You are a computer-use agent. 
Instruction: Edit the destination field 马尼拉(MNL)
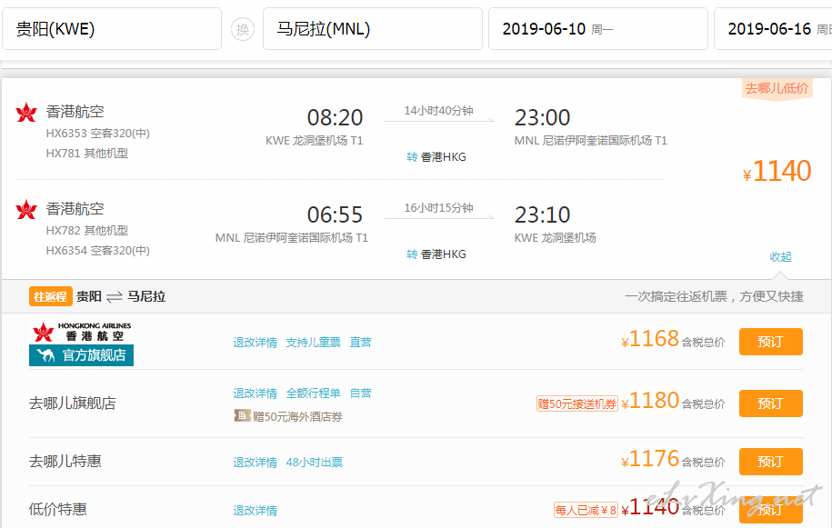click(373, 29)
